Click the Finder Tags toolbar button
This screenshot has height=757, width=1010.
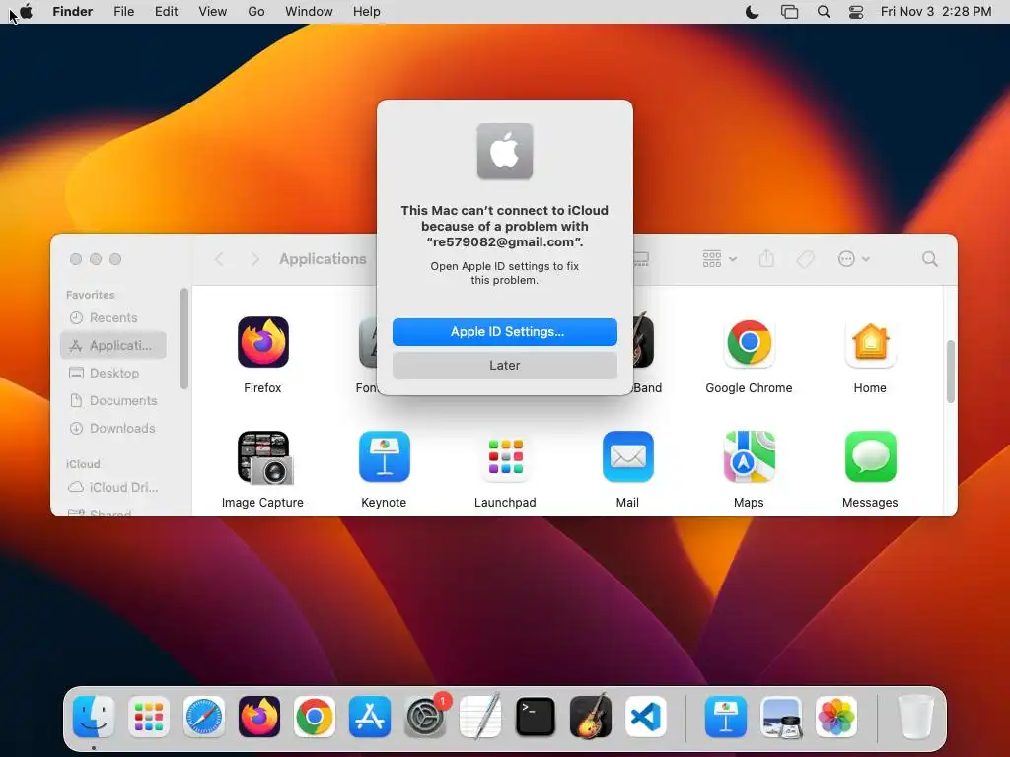805,259
